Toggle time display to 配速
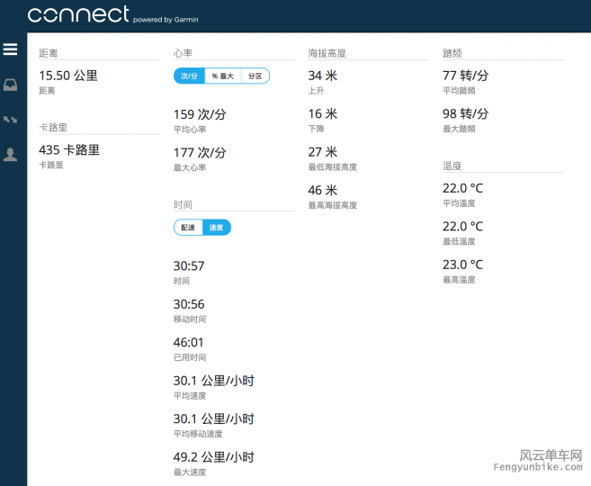This screenshot has width=591, height=486. (x=188, y=228)
